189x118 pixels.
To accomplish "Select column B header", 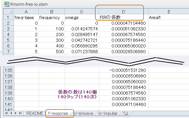I will pyautogui.click(x=51, y=11).
